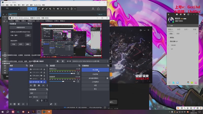Open the 工具(T) menu in OBS

coord(56,21)
